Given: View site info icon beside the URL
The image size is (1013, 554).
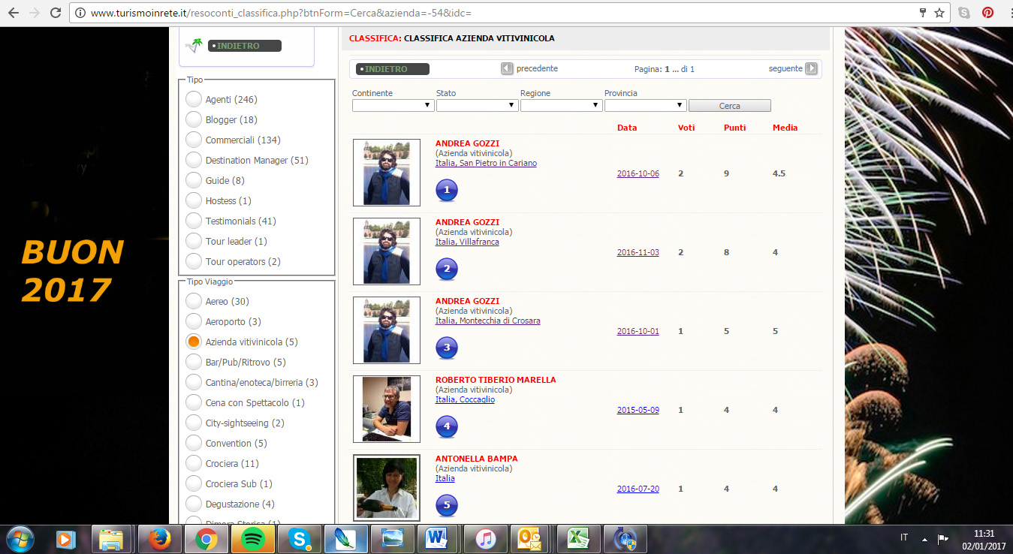Looking at the screenshot, I should coord(80,13).
